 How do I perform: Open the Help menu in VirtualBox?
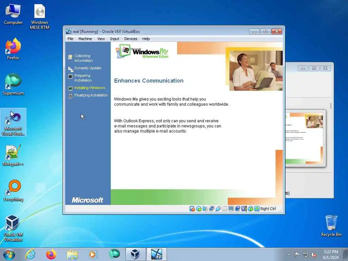(x=146, y=39)
